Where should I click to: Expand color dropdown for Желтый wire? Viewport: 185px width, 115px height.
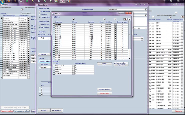[x=73, y=74]
